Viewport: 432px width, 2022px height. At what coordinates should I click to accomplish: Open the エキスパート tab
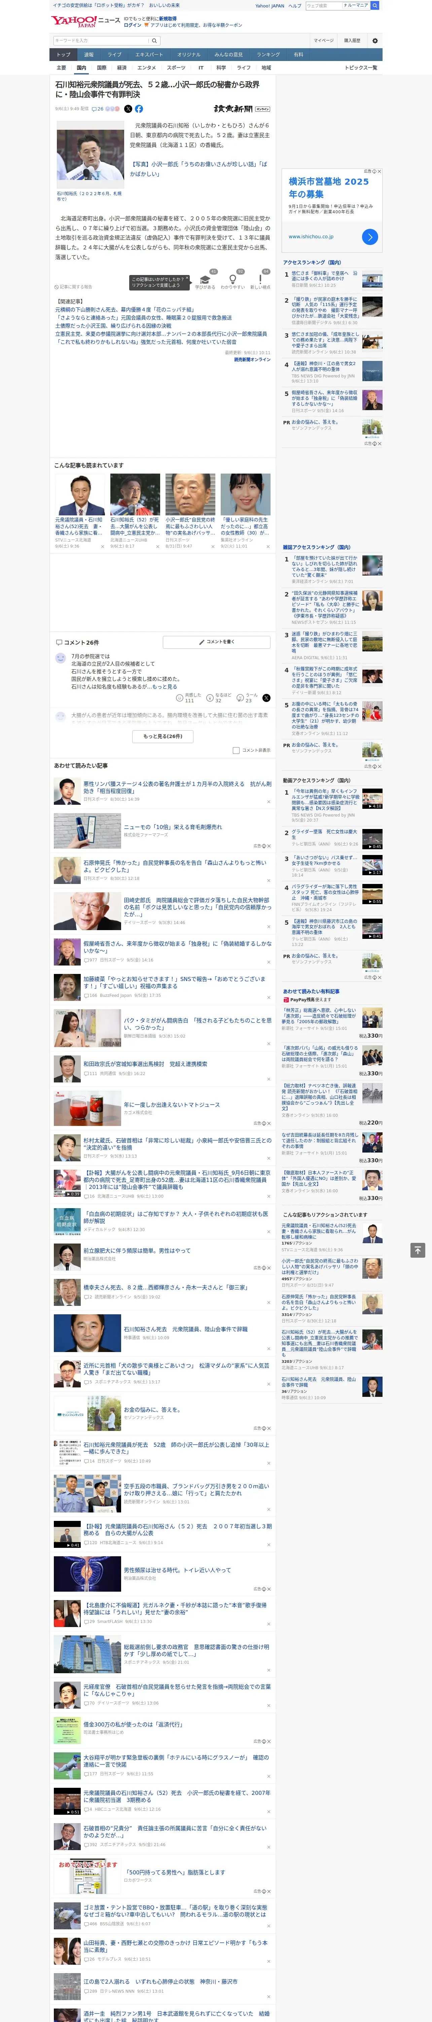149,55
